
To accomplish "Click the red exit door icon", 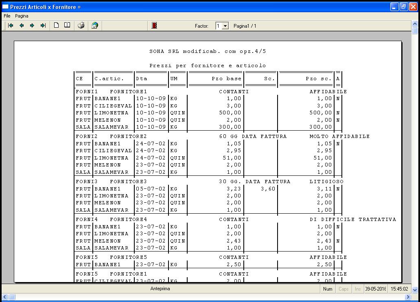I will (154, 26).
